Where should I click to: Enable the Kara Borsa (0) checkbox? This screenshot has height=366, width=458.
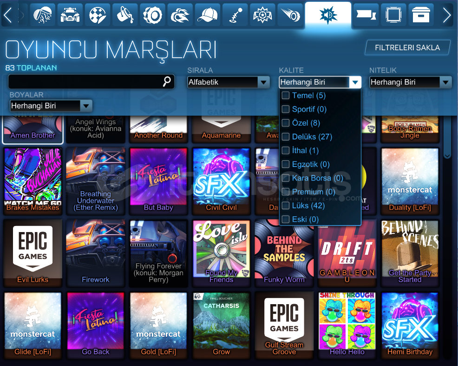[x=286, y=178]
